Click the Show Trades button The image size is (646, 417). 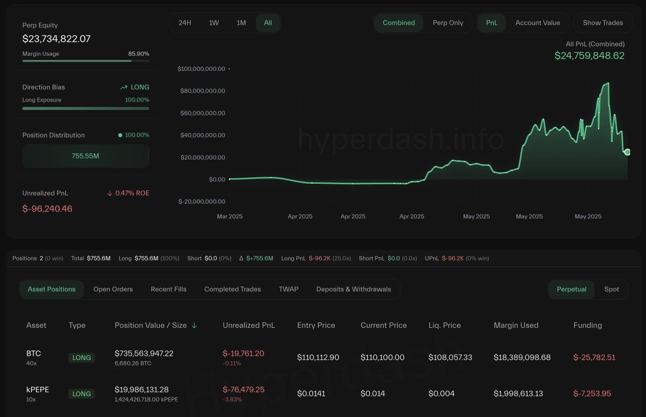pos(602,23)
